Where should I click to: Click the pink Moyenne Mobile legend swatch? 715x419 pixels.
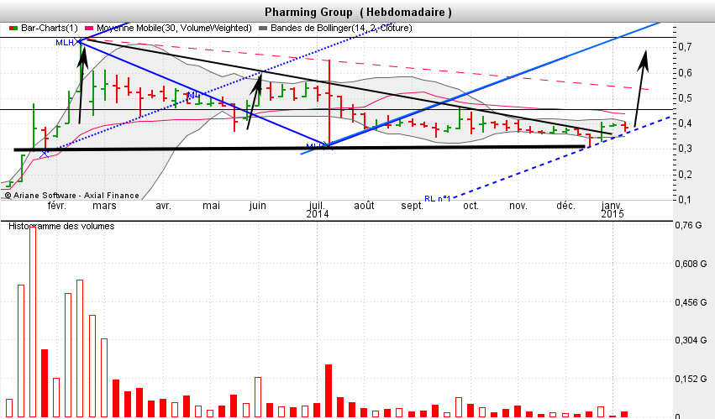[89, 29]
